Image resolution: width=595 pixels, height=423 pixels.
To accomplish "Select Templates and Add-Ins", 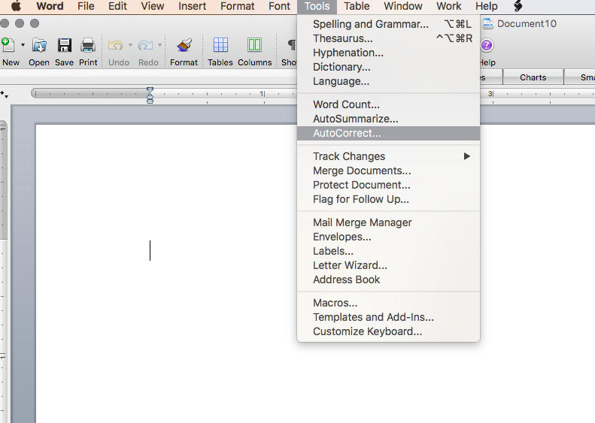I will [x=389, y=317].
